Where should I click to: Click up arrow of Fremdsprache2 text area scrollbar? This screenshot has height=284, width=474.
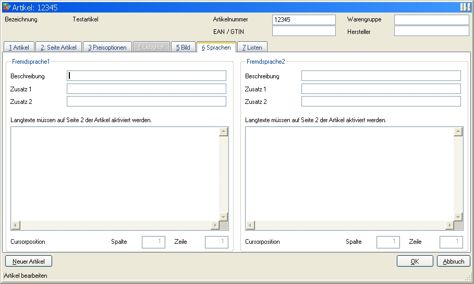tap(458, 132)
